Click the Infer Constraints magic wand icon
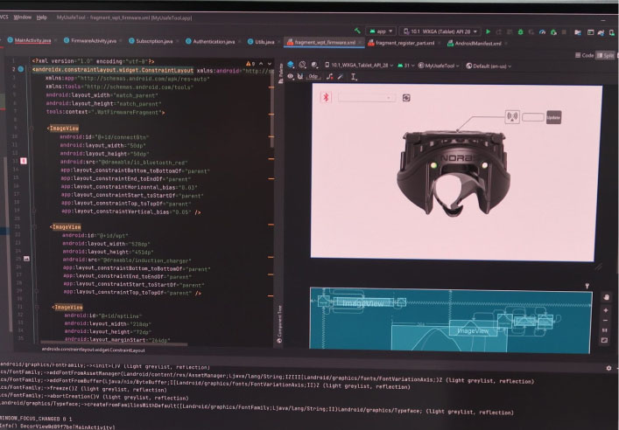This screenshot has height=430, width=619. tap(341, 77)
